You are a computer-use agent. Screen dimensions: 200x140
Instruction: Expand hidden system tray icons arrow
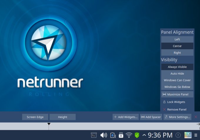click(144, 135)
